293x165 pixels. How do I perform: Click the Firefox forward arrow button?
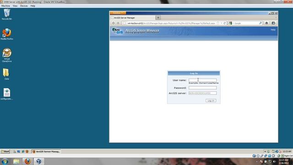(x=118, y=23)
